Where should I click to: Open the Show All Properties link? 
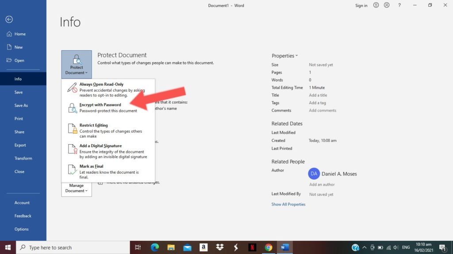288,205
